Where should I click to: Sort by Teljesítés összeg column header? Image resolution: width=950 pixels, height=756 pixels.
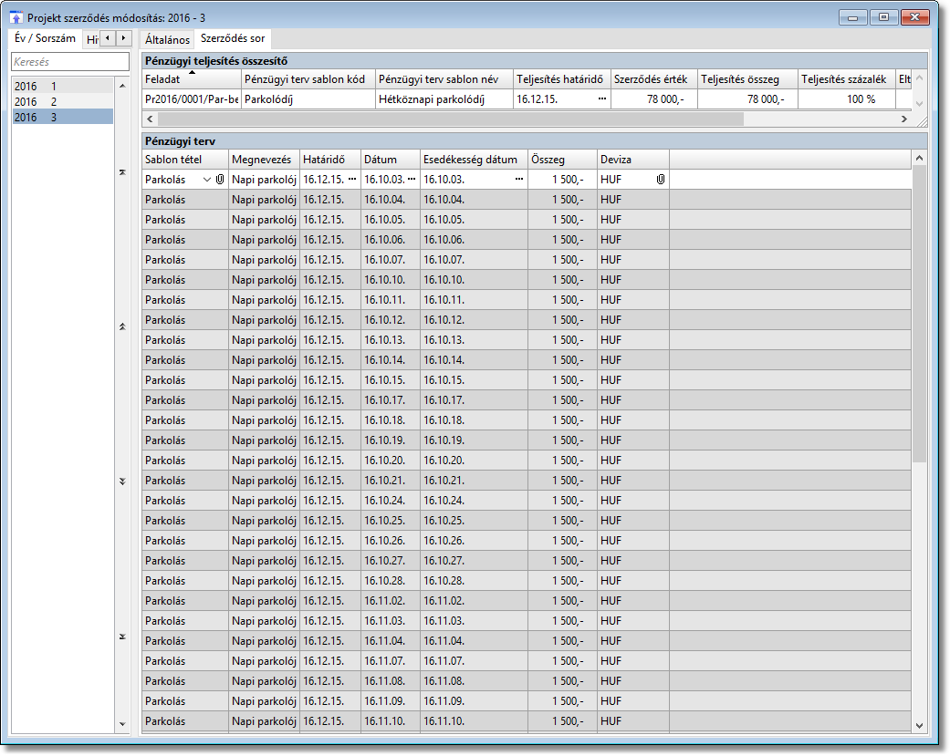point(747,79)
